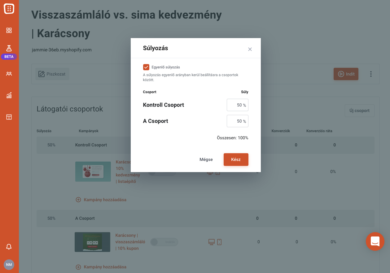Click the app logo at top left
390x273 pixels.
[x=9, y=9]
